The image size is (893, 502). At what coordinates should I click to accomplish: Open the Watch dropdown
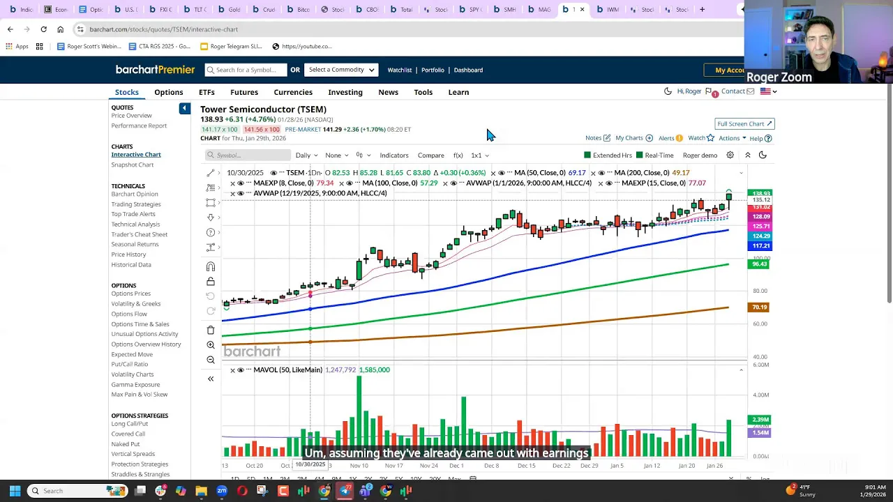700,138
